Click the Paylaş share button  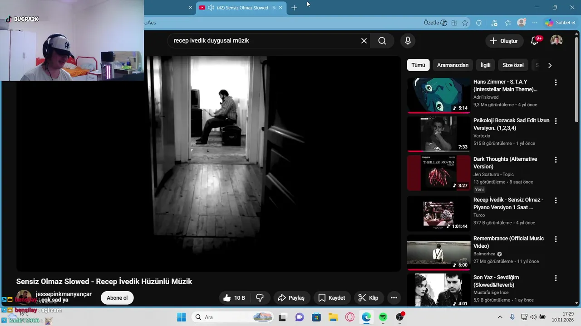click(291, 298)
